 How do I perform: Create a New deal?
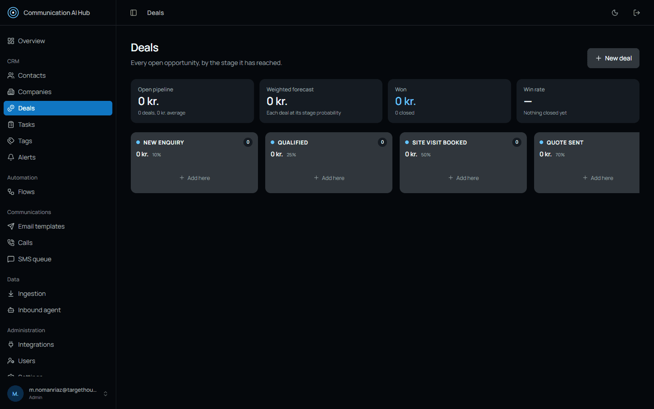[613, 58]
